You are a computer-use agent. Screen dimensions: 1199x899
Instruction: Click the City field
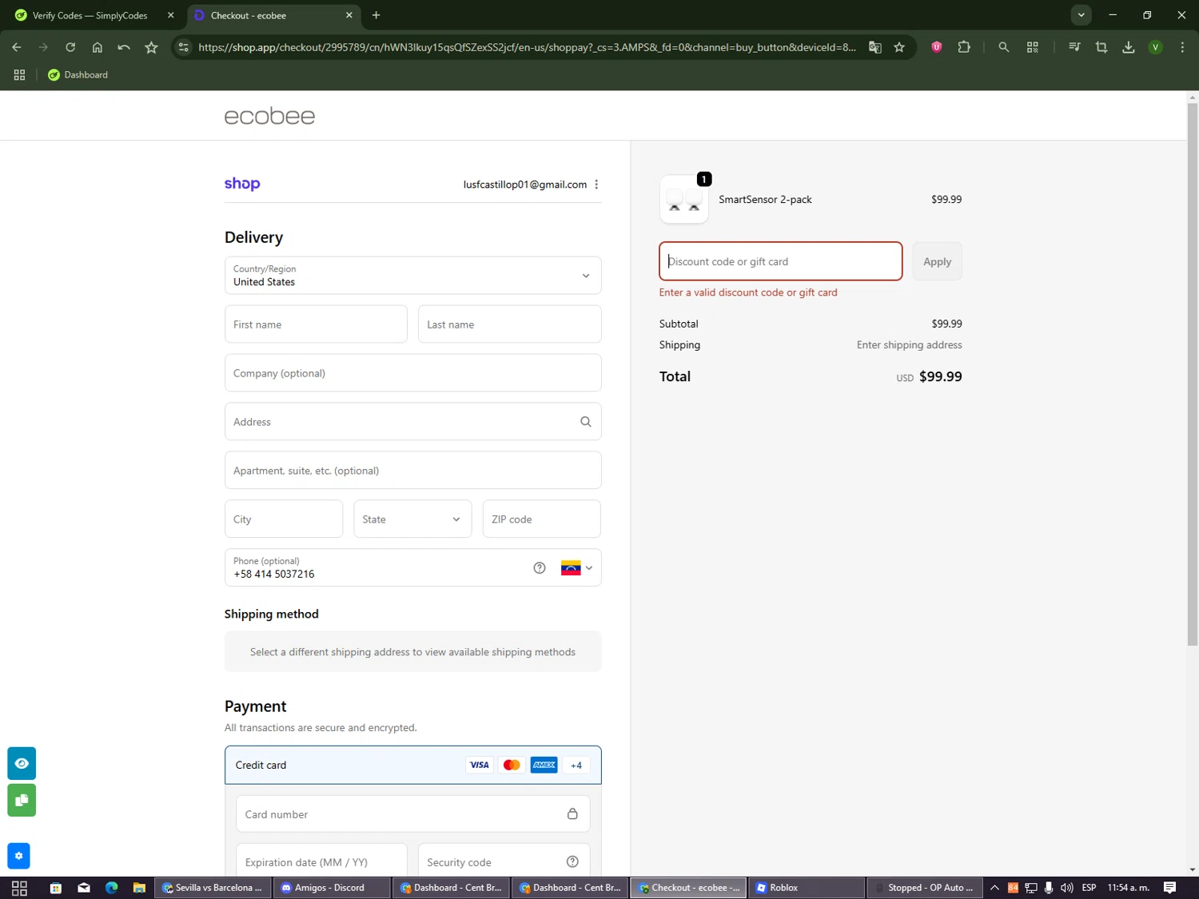coord(284,519)
